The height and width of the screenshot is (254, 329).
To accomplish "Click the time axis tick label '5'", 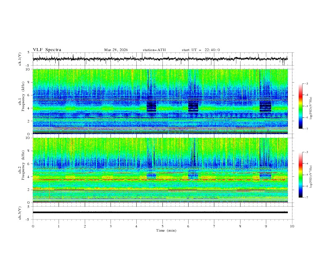I will [162, 226].
